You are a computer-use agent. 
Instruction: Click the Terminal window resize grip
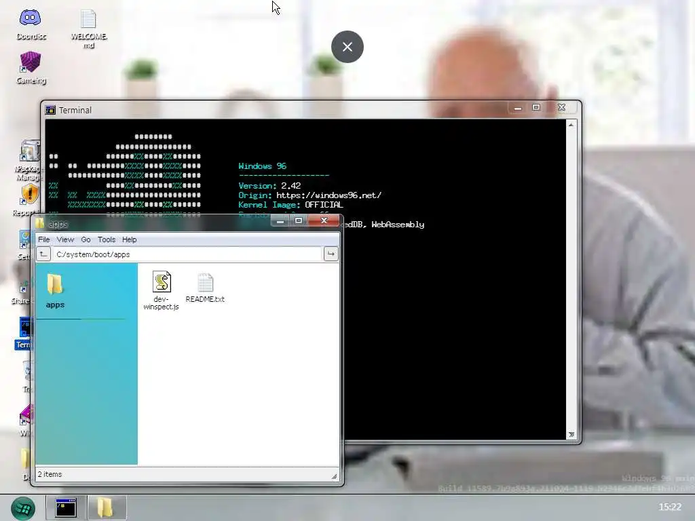[571, 435]
